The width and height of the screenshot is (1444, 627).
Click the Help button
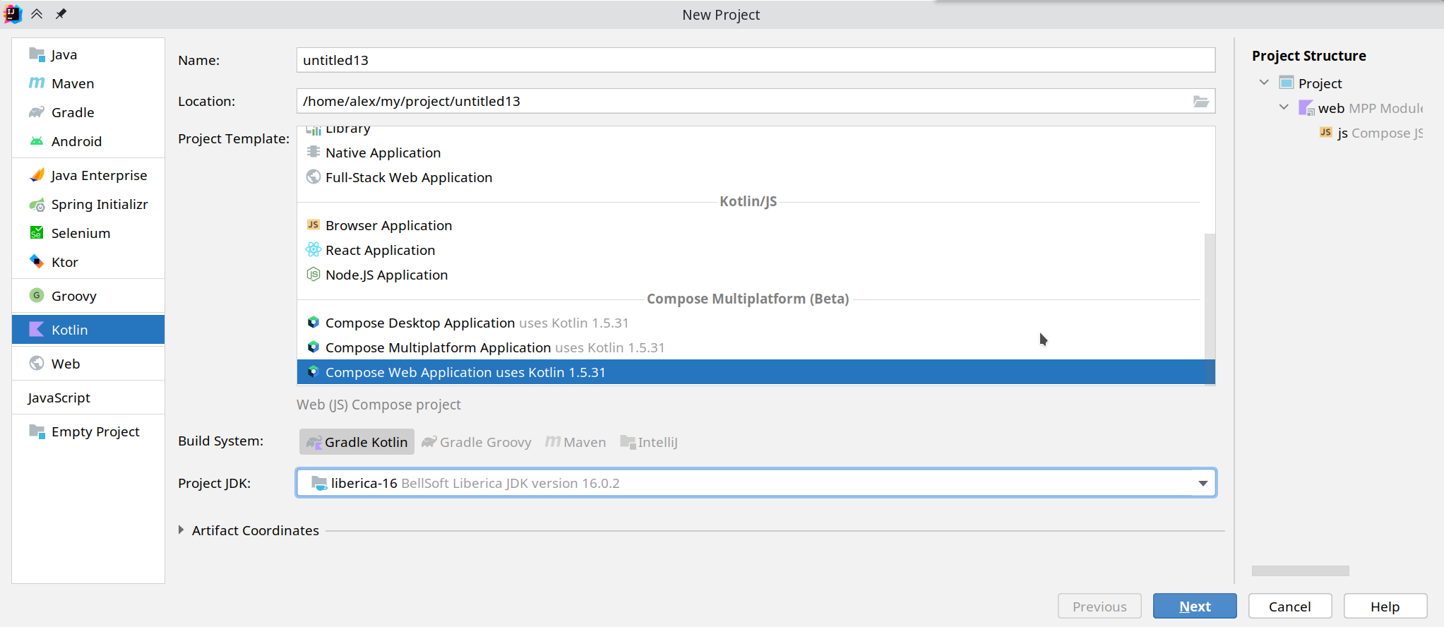click(1385, 607)
